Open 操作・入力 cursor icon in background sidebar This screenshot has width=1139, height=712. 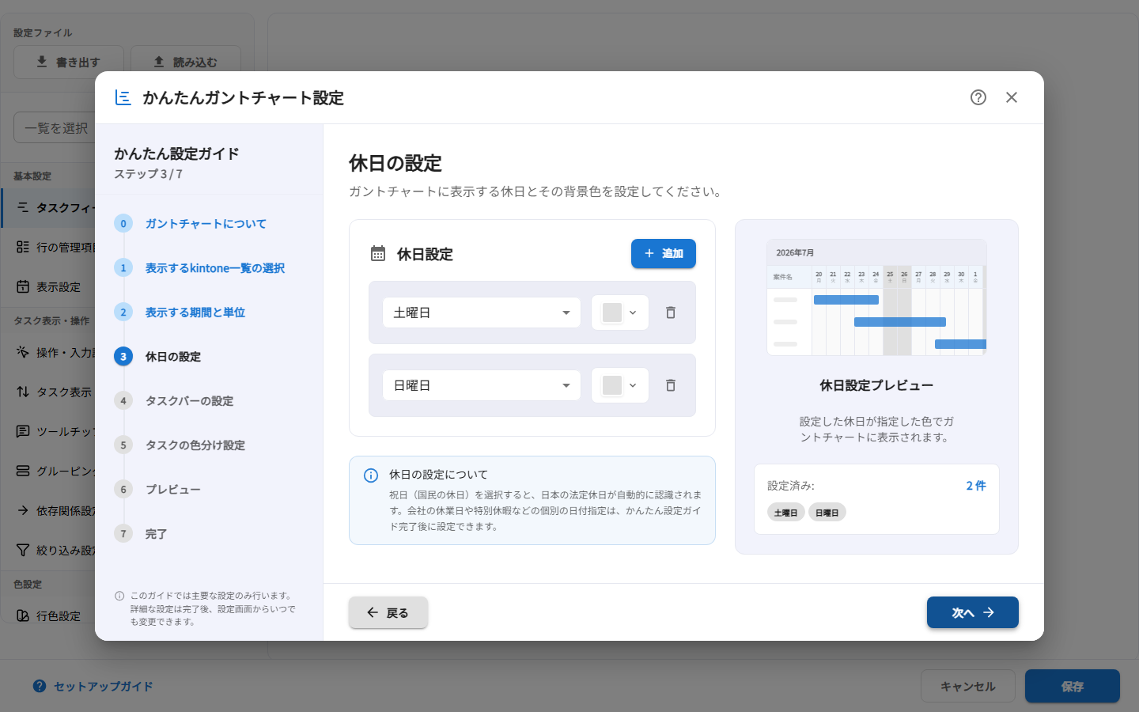tap(23, 352)
